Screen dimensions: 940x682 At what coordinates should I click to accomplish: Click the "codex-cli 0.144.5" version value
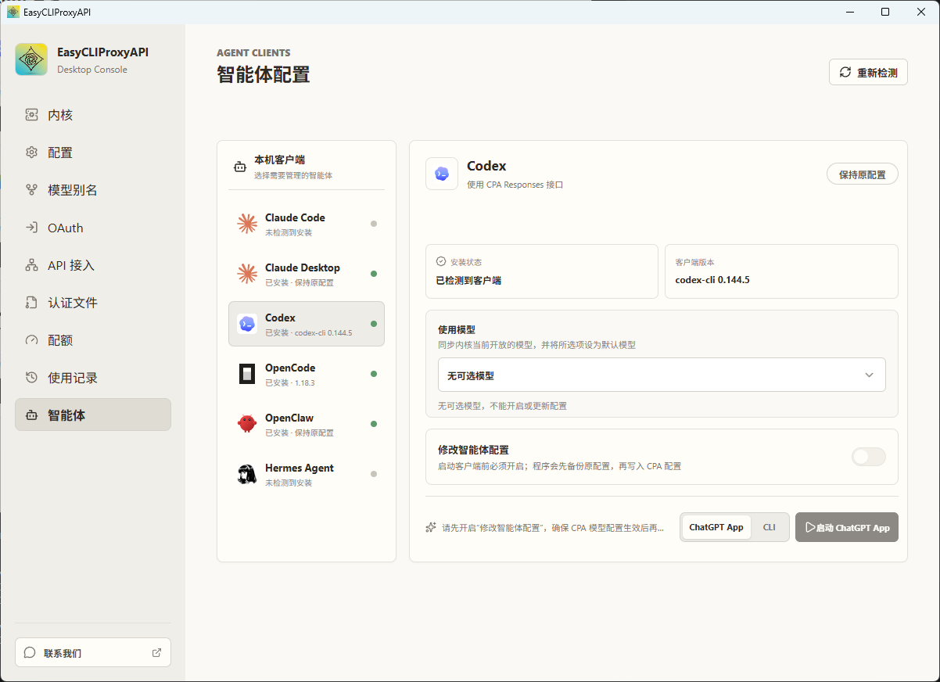click(712, 279)
